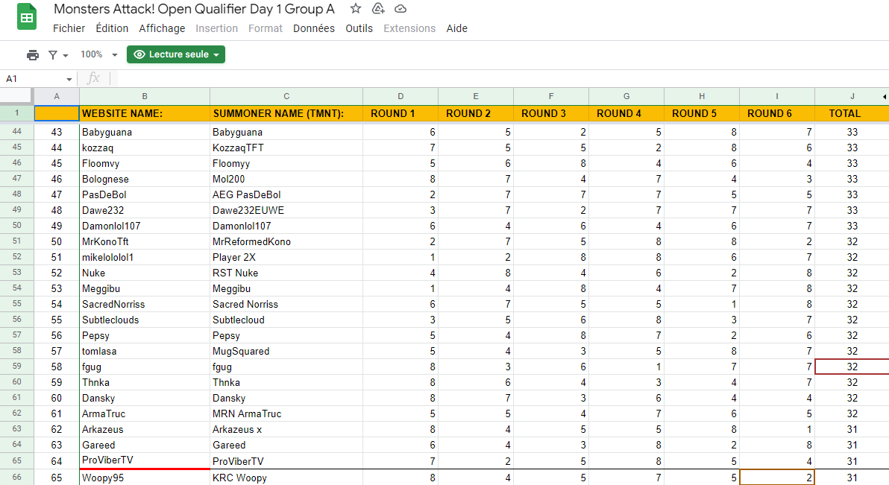Viewport: 889px width, 485px height.
Task: Click the add-to-Drive shortcut icon
Action: pyautogui.click(x=378, y=8)
